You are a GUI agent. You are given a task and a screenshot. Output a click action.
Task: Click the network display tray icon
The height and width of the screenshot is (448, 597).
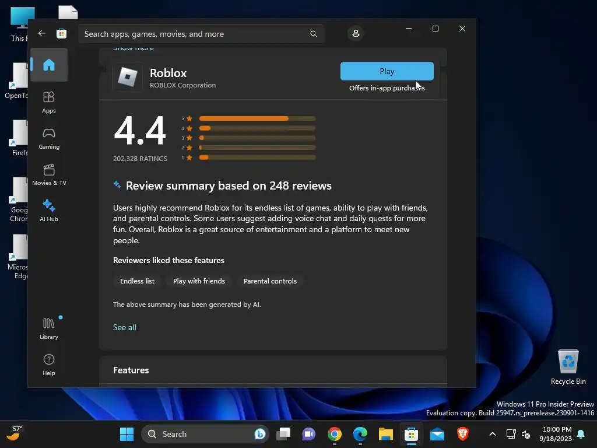click(x=511, y=434)
